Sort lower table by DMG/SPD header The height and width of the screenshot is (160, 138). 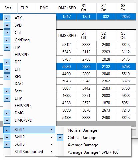(x=67, y=36)
